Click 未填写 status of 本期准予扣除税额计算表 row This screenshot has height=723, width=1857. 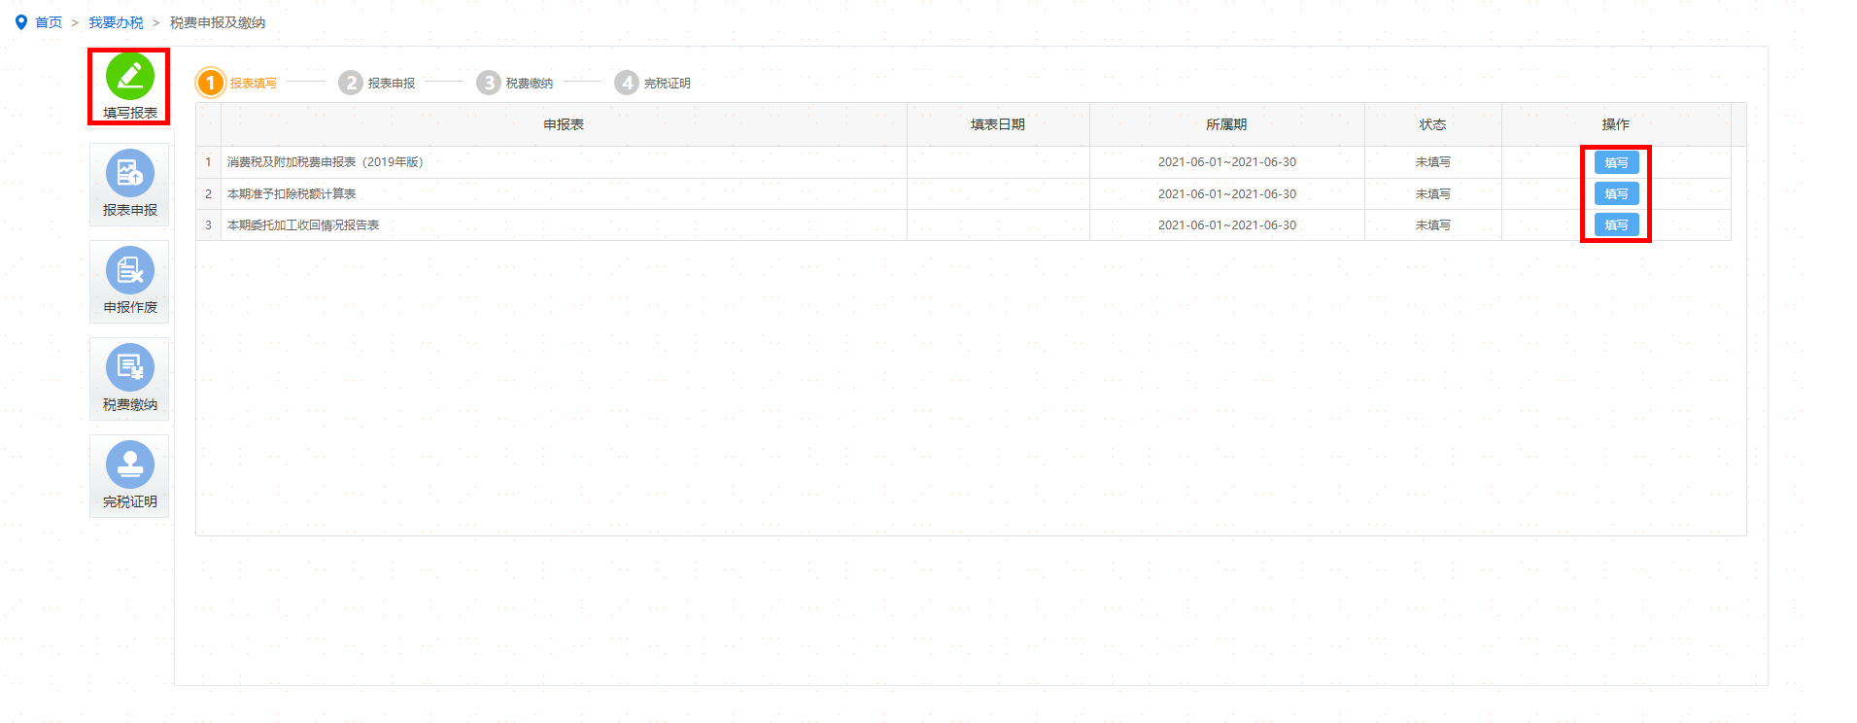(1432, 193)
